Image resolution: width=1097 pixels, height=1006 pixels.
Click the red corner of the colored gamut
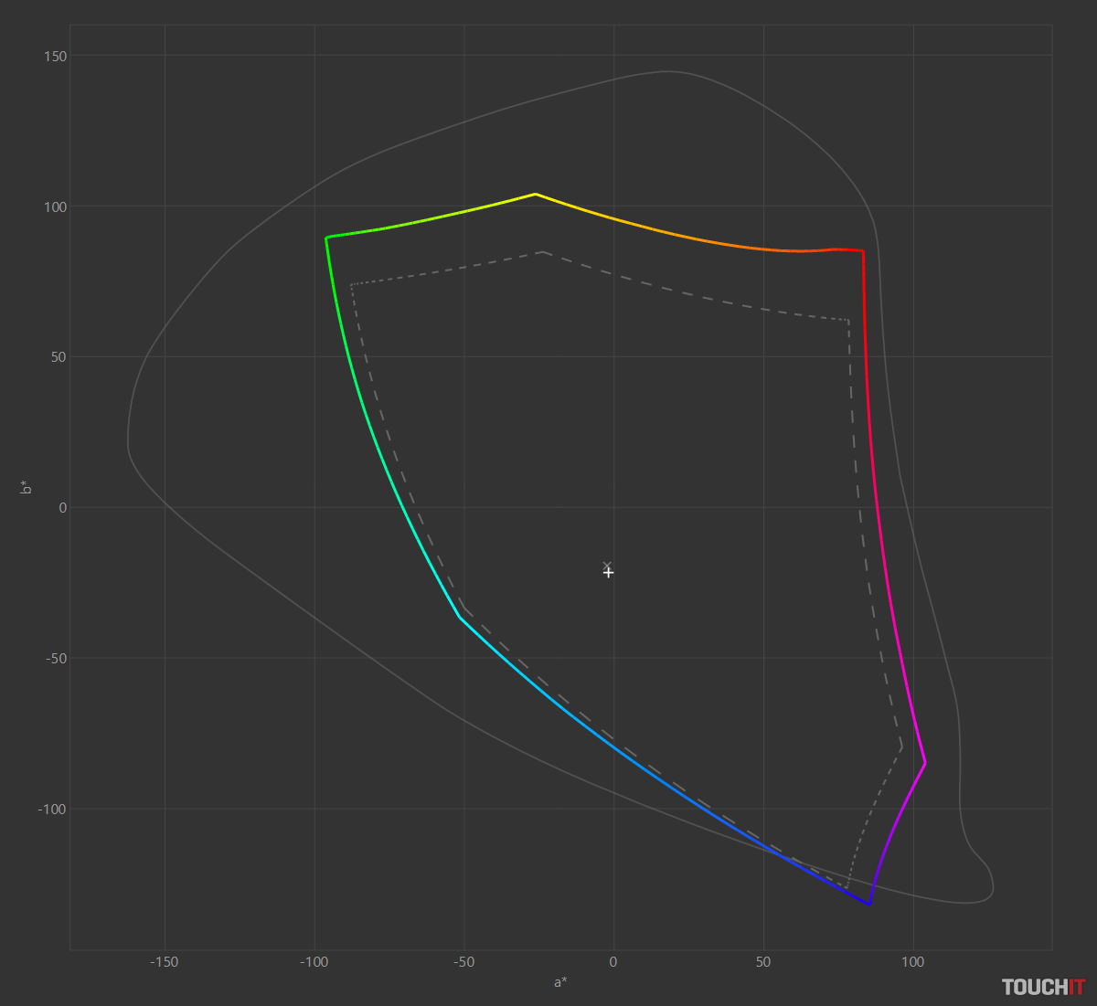tap(862, 250)
